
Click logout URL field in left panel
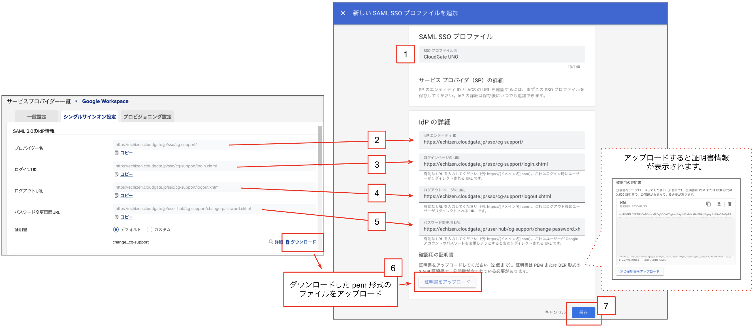pos(215,187)
